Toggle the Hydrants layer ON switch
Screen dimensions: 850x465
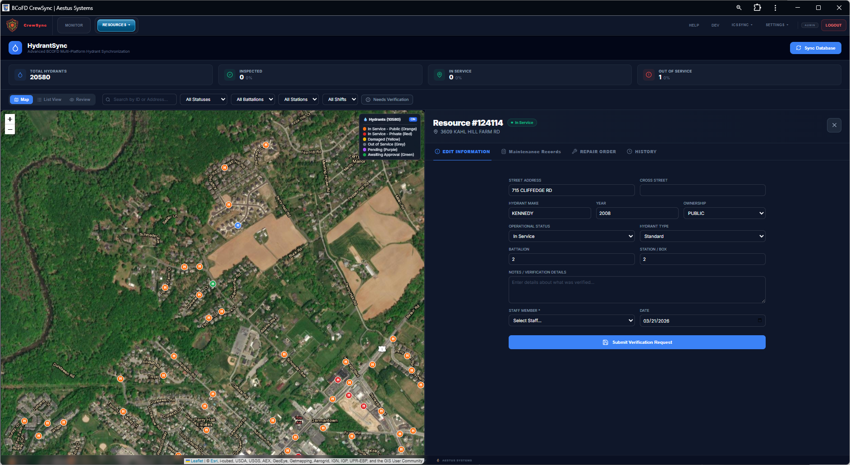pos(413,119)
